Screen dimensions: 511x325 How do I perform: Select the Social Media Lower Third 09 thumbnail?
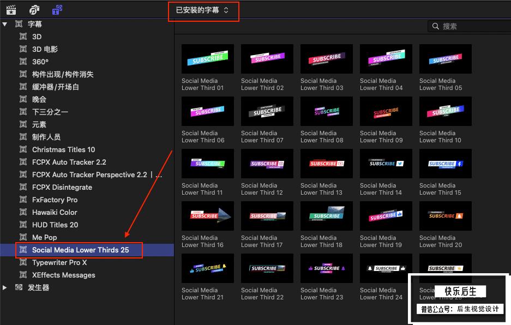click(386, 111)
